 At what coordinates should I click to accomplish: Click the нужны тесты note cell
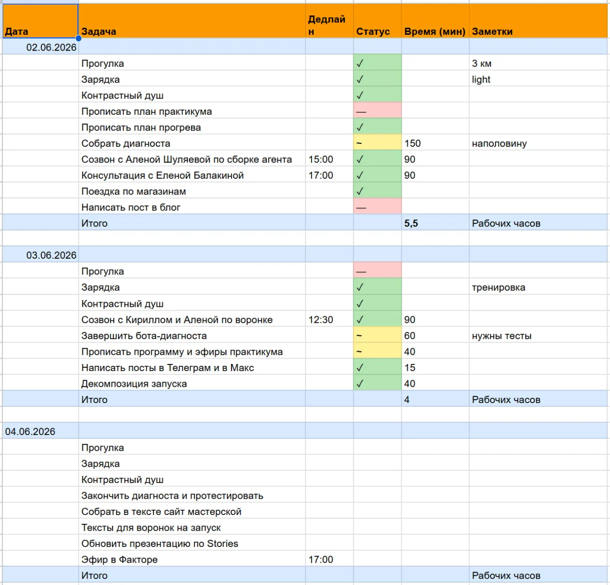click(539, 335)
